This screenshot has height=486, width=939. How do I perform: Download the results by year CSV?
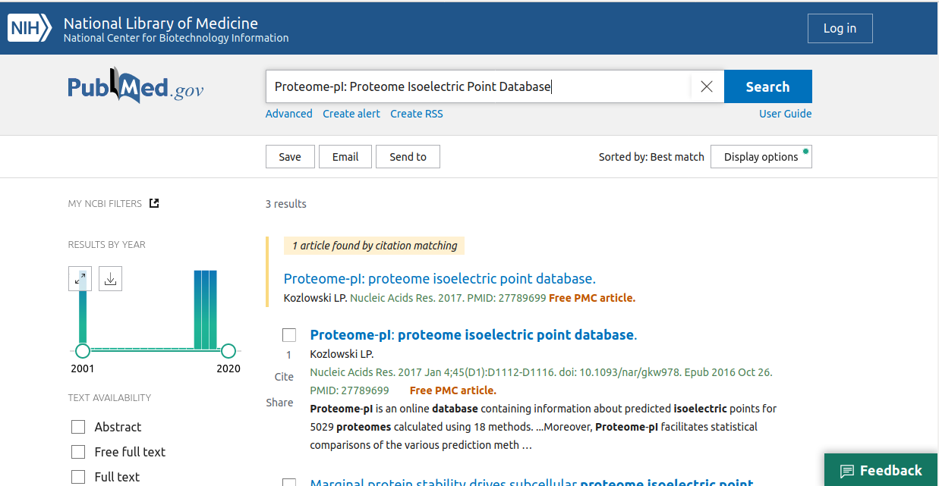(110, 279)
